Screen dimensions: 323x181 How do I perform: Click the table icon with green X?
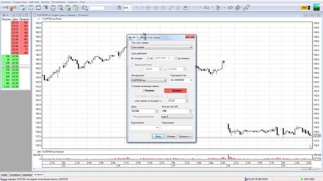(x=68, y=8)
